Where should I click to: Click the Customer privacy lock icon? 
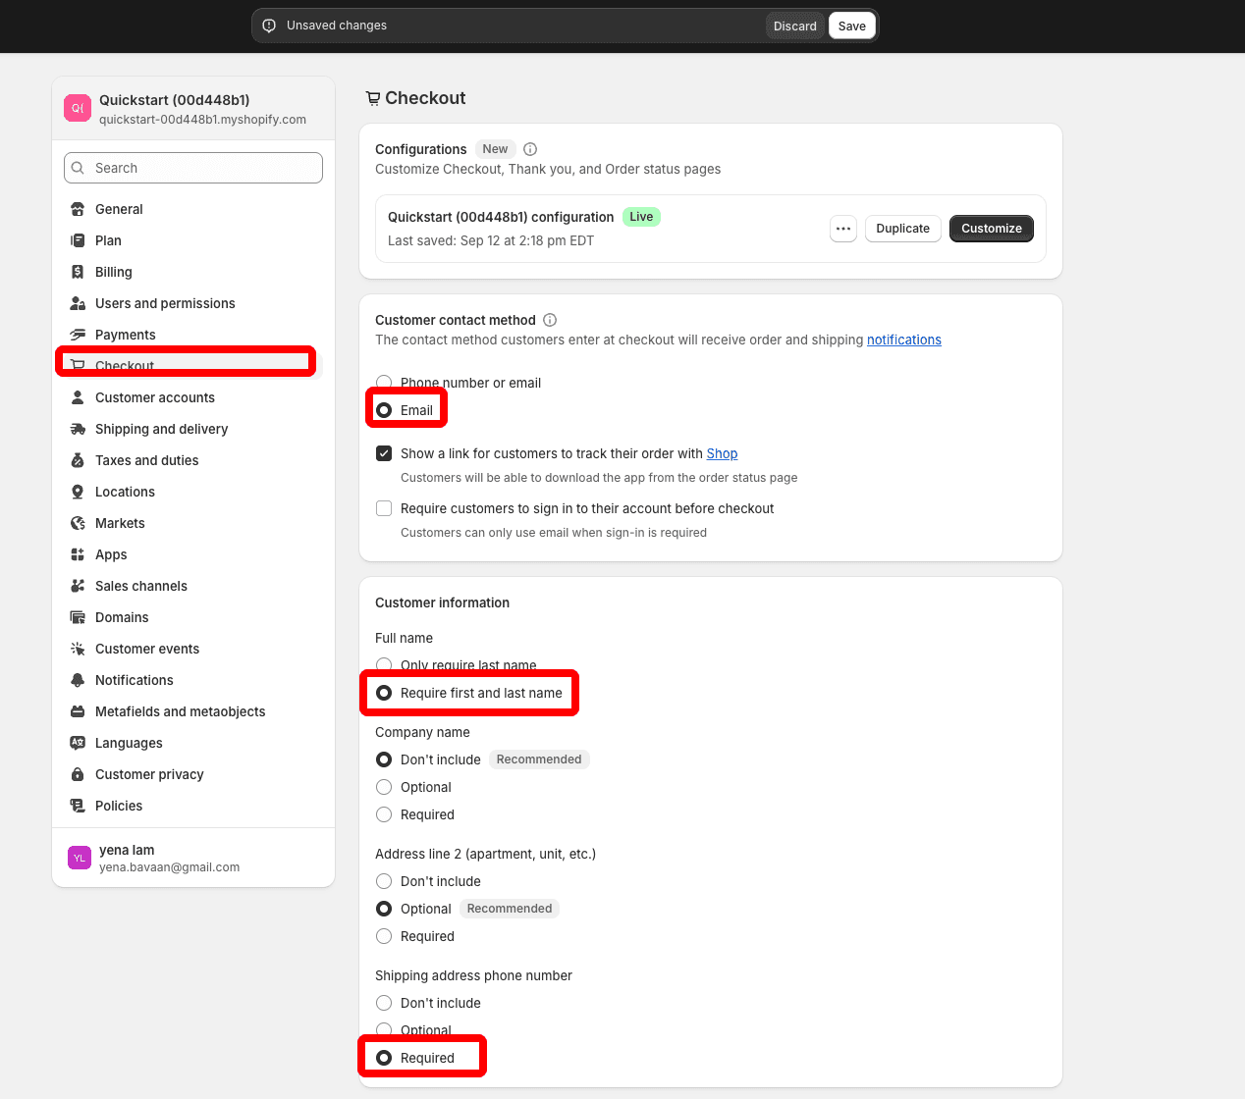pyautogui.click(x=78, y=774)
